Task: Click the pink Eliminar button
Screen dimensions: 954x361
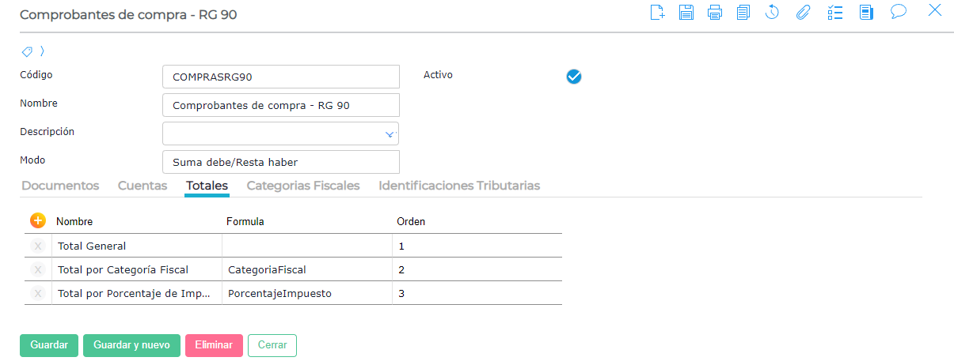Action: 214,345
